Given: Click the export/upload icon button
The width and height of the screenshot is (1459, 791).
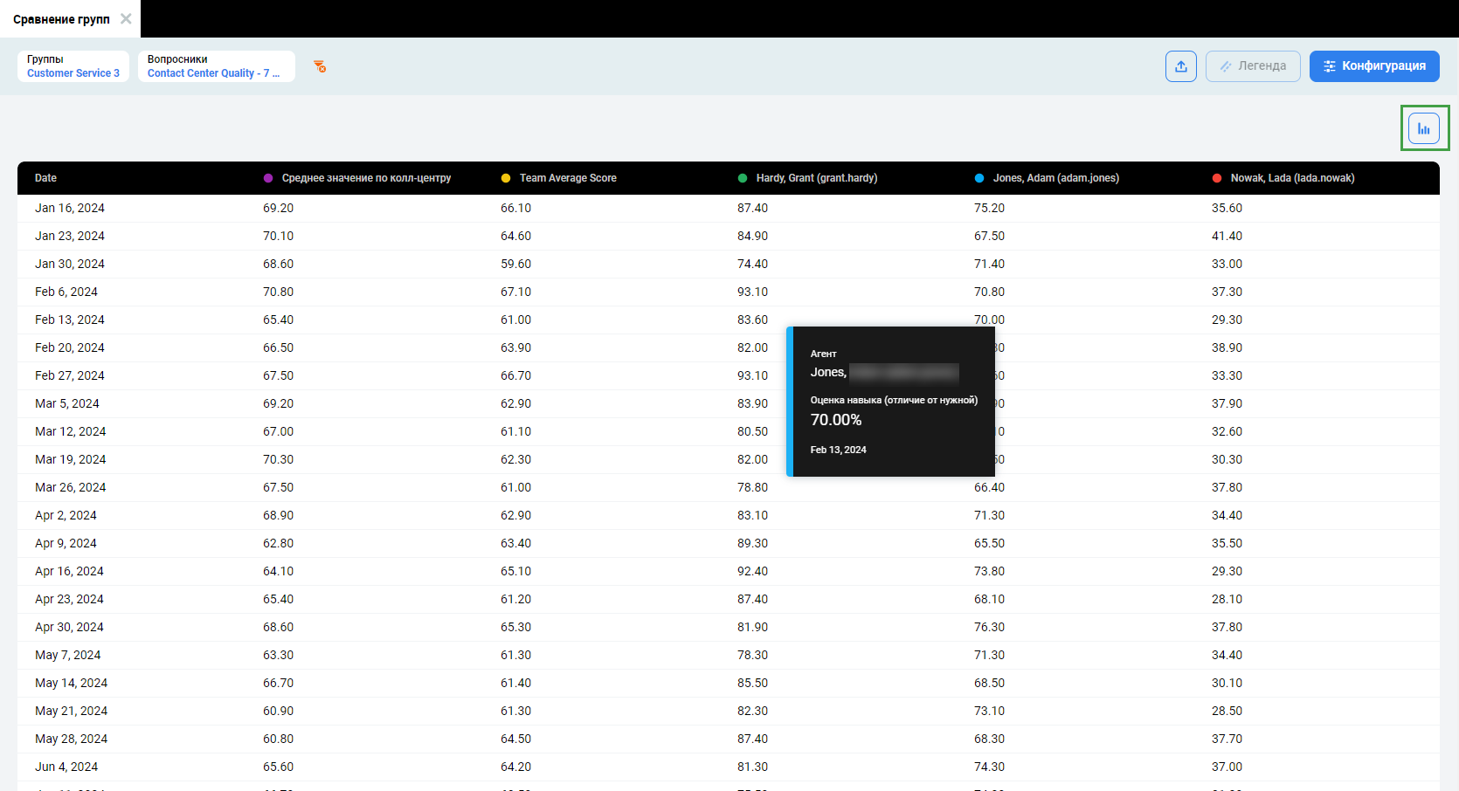Looking at the screenshot, I should [1181, 66].
